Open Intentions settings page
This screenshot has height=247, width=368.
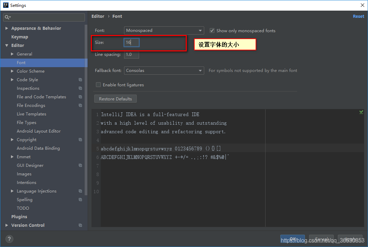pyautogui.click(x=26, y=183)
